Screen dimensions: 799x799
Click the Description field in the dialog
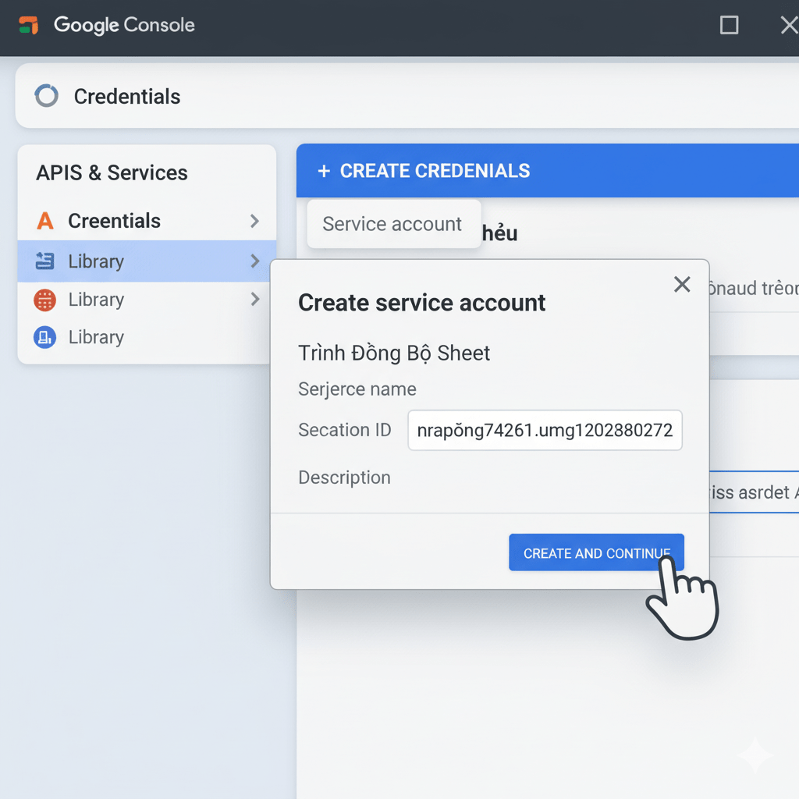[344, 477]
